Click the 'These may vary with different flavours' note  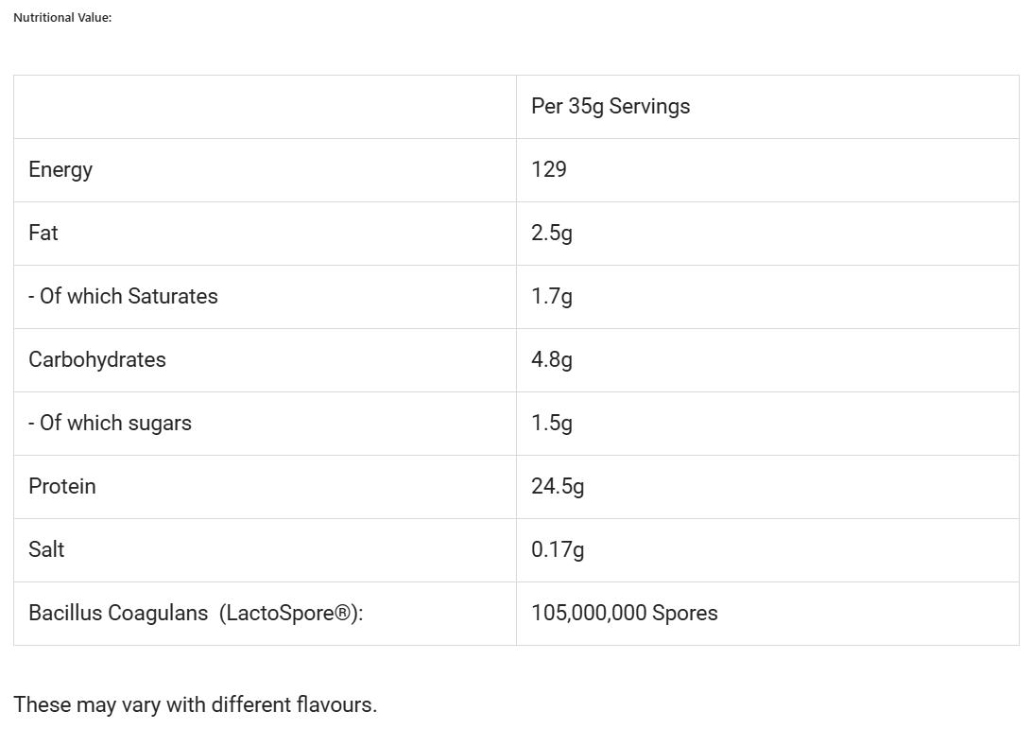(x=195, y=705)
